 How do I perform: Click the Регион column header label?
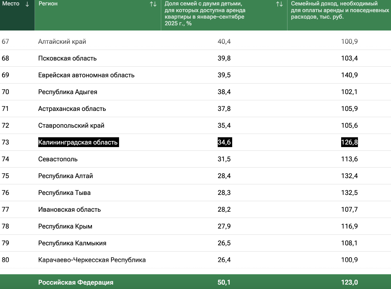pyautogui.click(x=48, y=4)
